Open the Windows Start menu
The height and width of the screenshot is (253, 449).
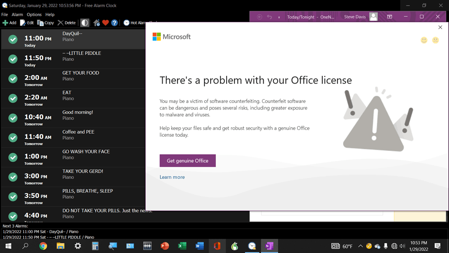coord(9,246)
